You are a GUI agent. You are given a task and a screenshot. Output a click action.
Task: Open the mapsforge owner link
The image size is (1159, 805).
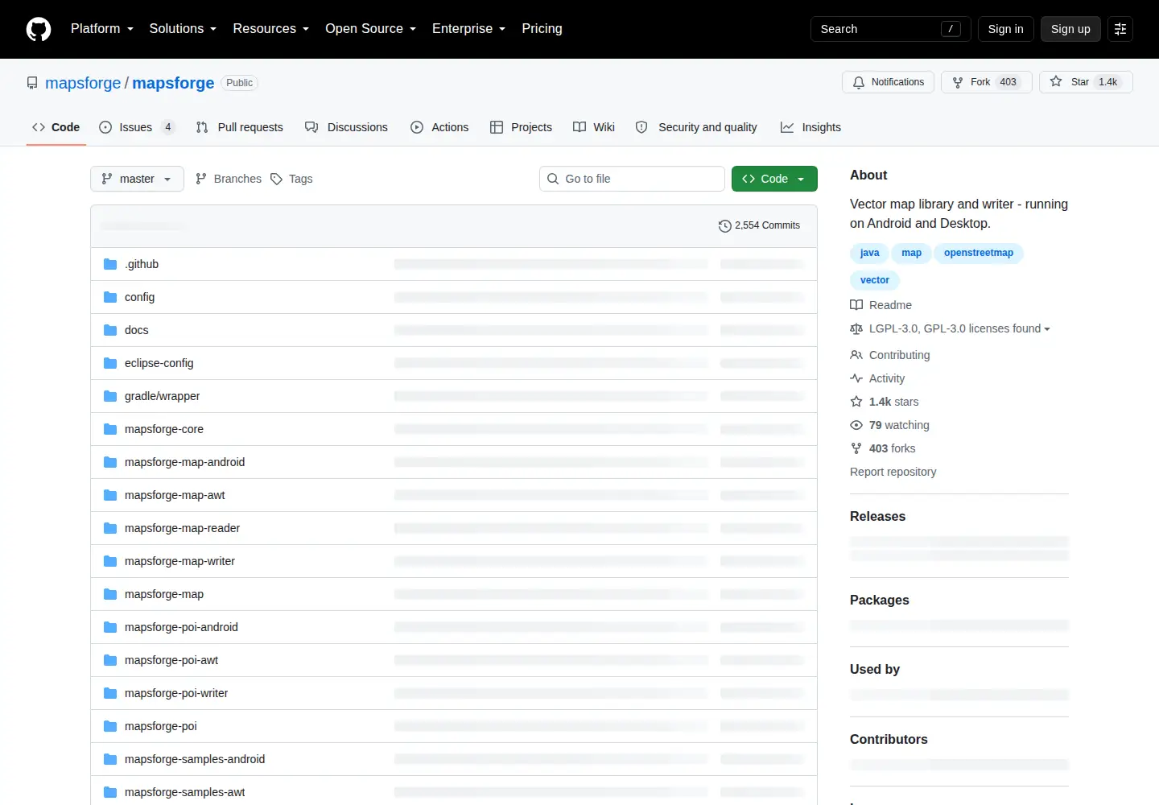pyautogui.click(x=83, y=83)
